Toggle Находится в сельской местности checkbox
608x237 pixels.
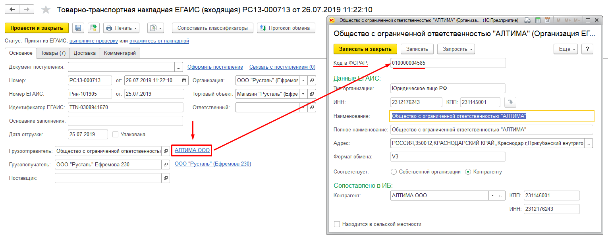(337, 224)
